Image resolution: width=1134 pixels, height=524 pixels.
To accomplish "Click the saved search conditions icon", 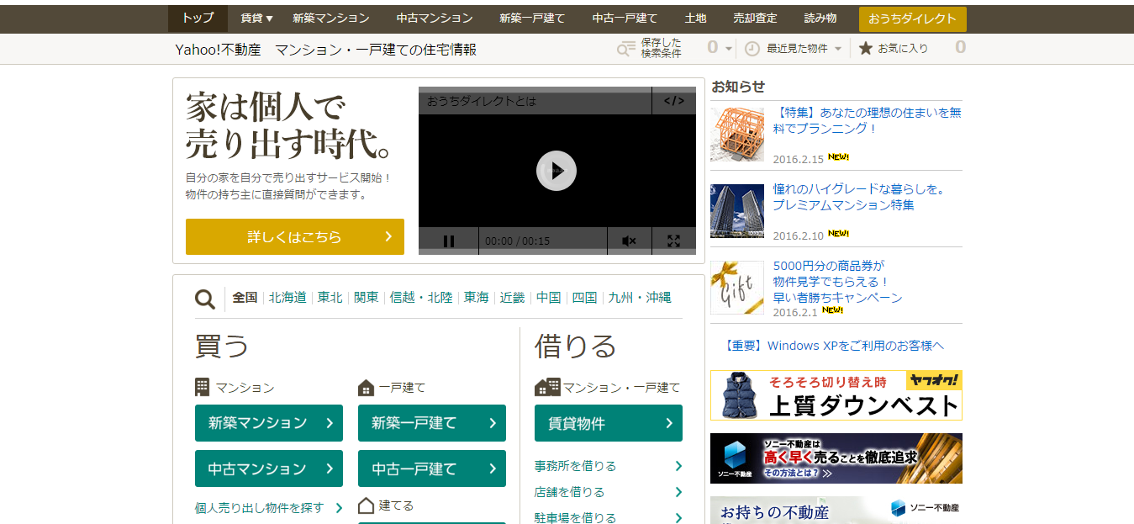I will click(x=626, y=49).
